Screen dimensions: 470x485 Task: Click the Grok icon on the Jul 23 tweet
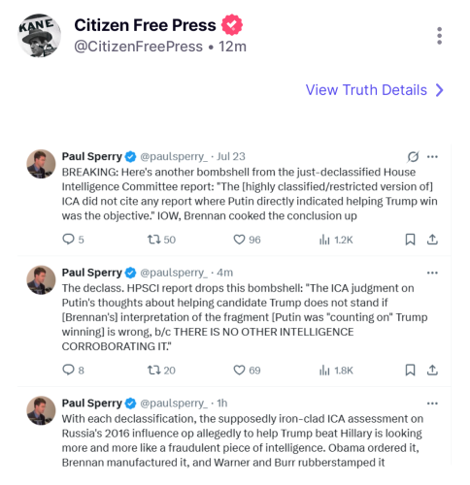pos(413,157)
